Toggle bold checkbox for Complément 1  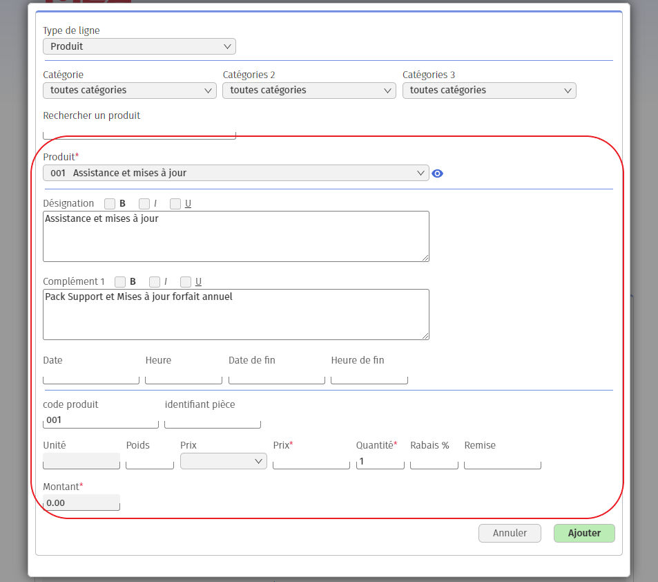point(120,282)
